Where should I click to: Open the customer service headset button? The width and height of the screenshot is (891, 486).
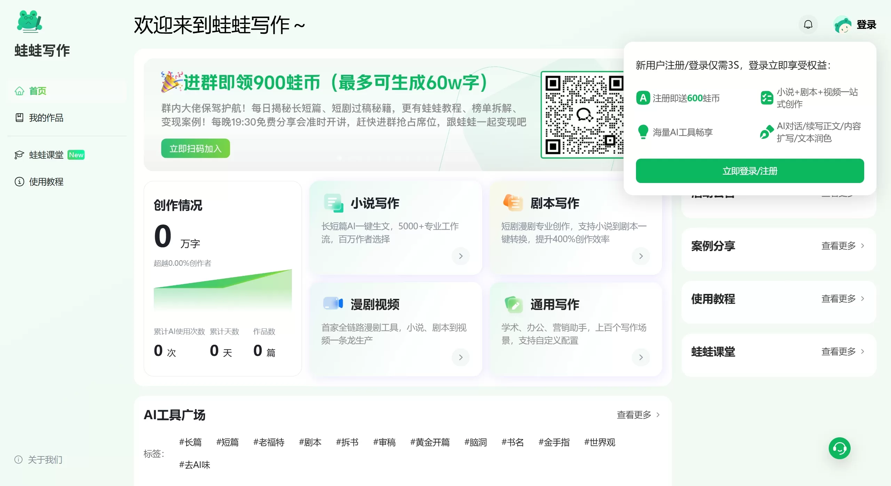click(x=840, y=448)
